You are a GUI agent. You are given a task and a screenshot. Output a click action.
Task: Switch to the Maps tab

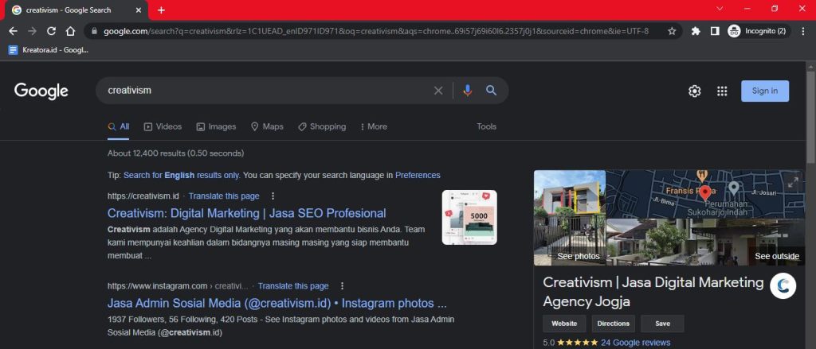point(267,126)
